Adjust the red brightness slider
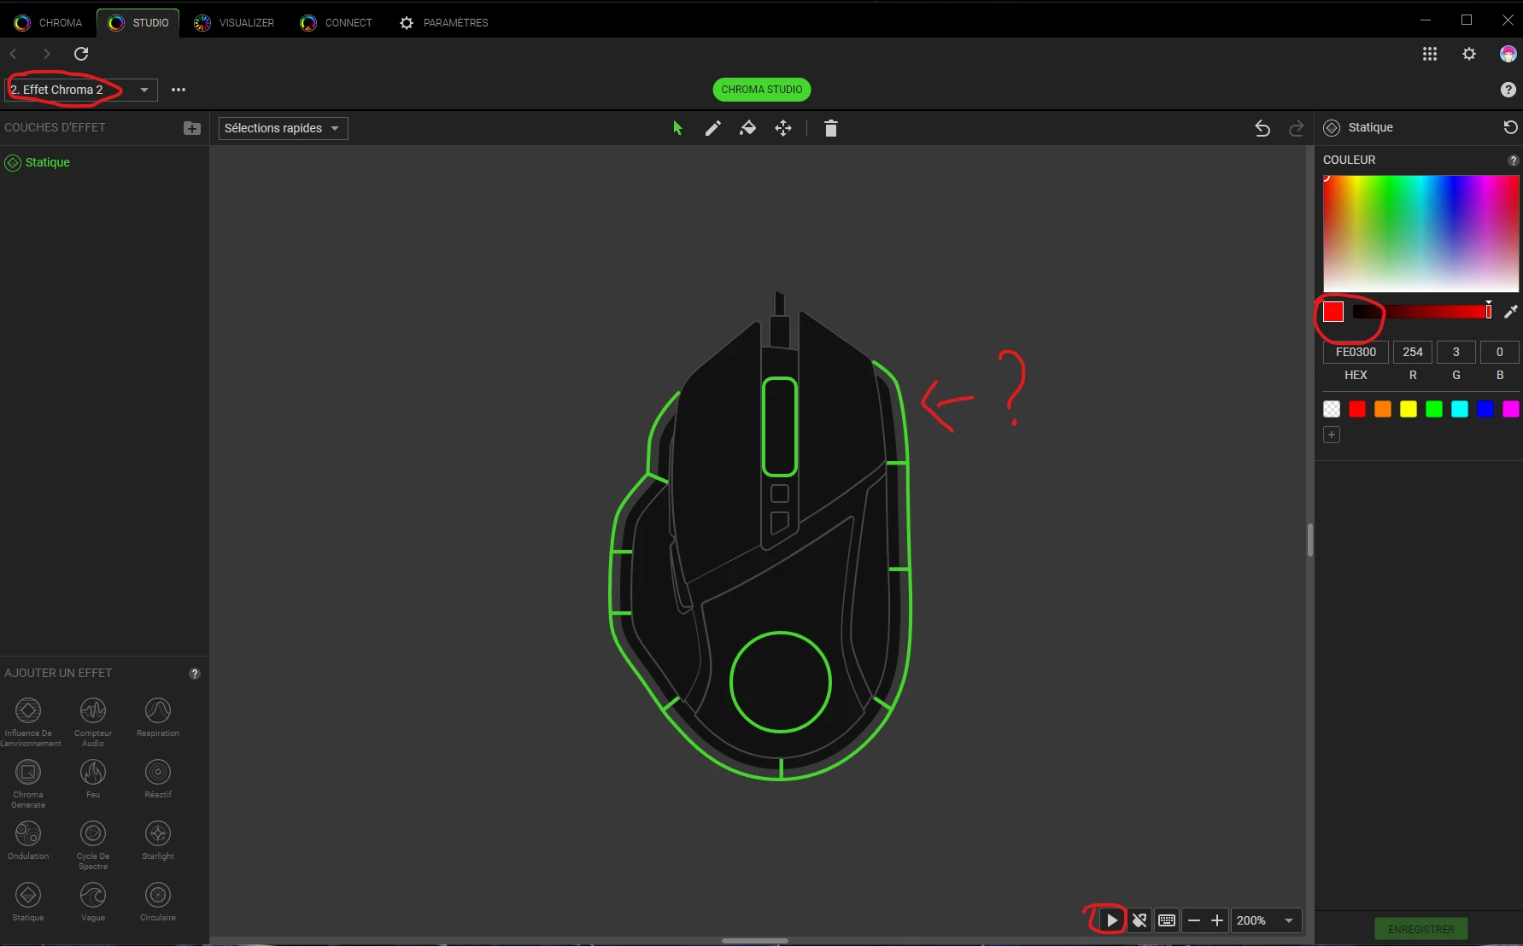The image size is (1523, 946). (1422, 312)
